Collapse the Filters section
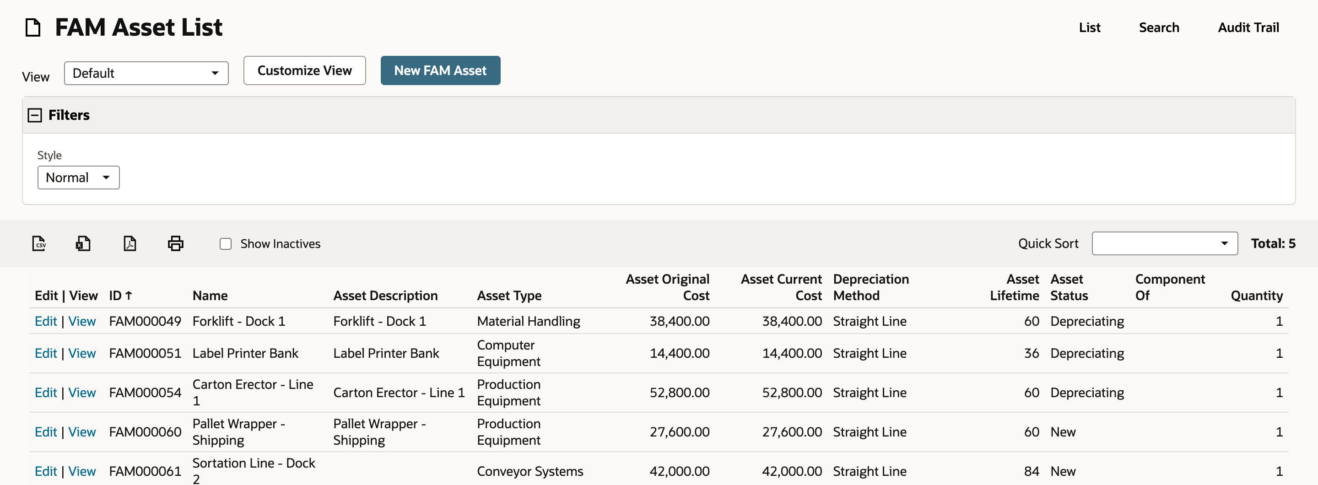Image resolution: width=1318 pixels, height=485 pixels. tap(35, 115)
